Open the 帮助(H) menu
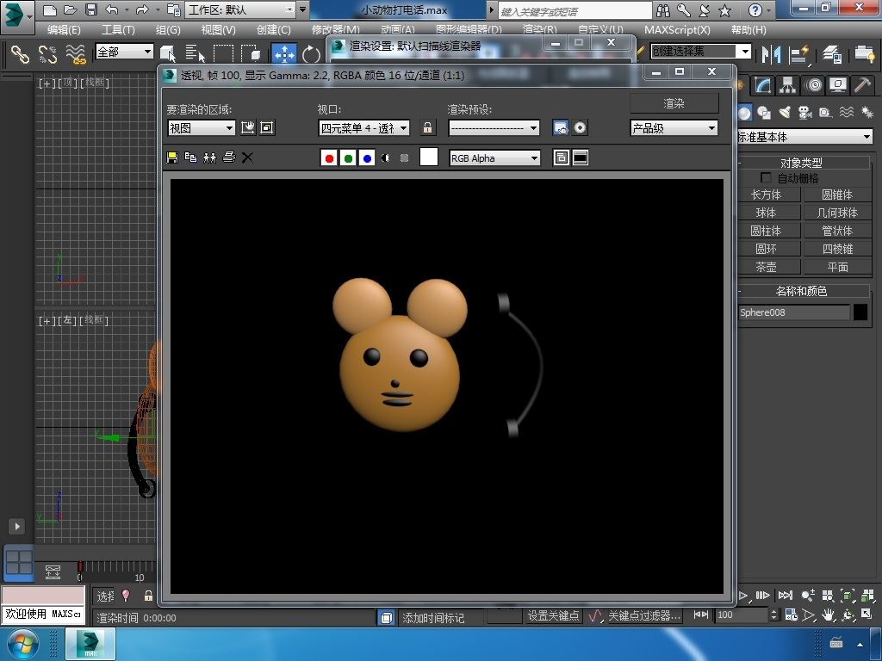882x661 pixels. pos(748,30)
